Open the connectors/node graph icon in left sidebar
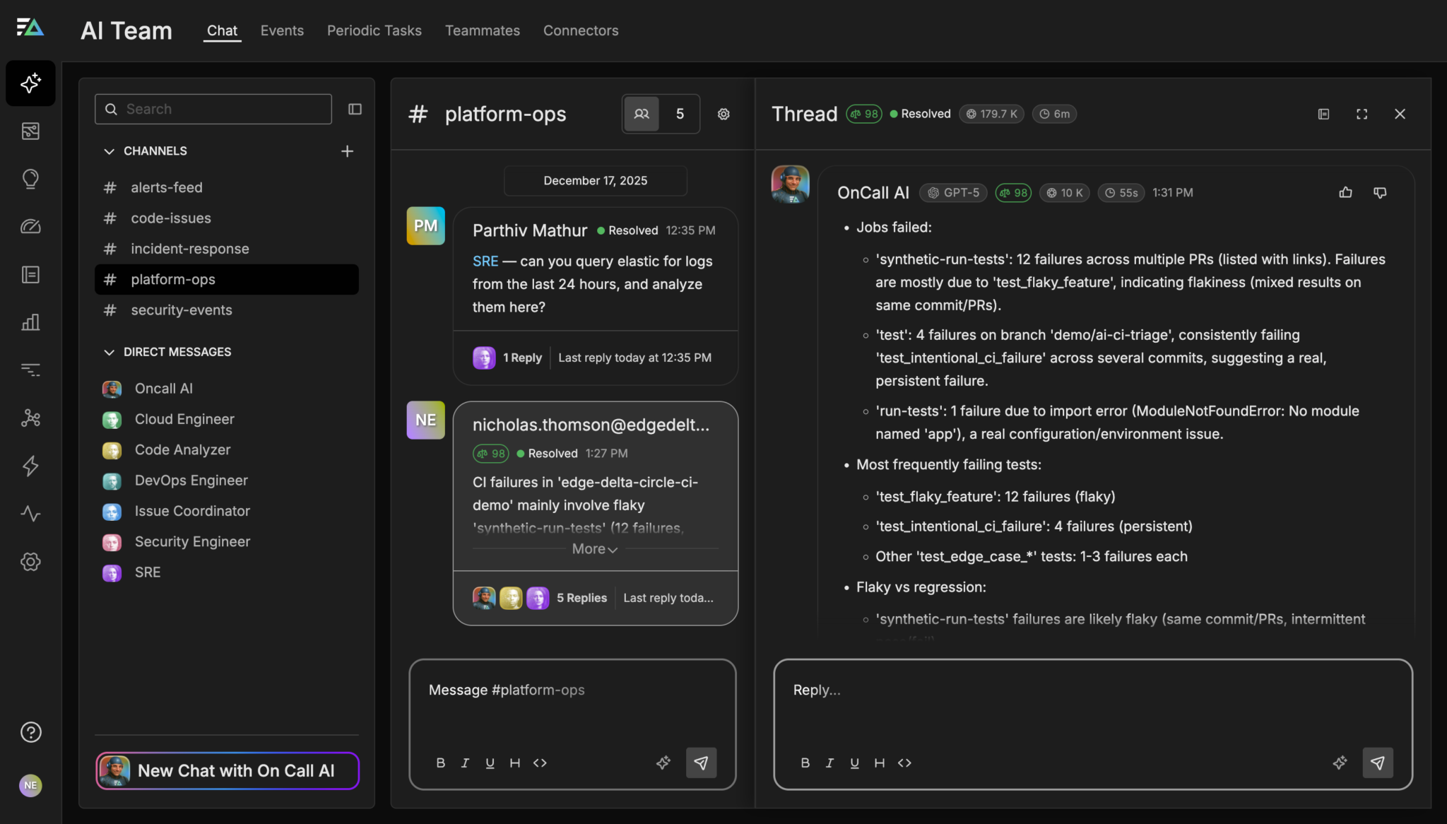The height and width of the screenshot is (824, 1447). pyautogui.click(x=30, y=418)
